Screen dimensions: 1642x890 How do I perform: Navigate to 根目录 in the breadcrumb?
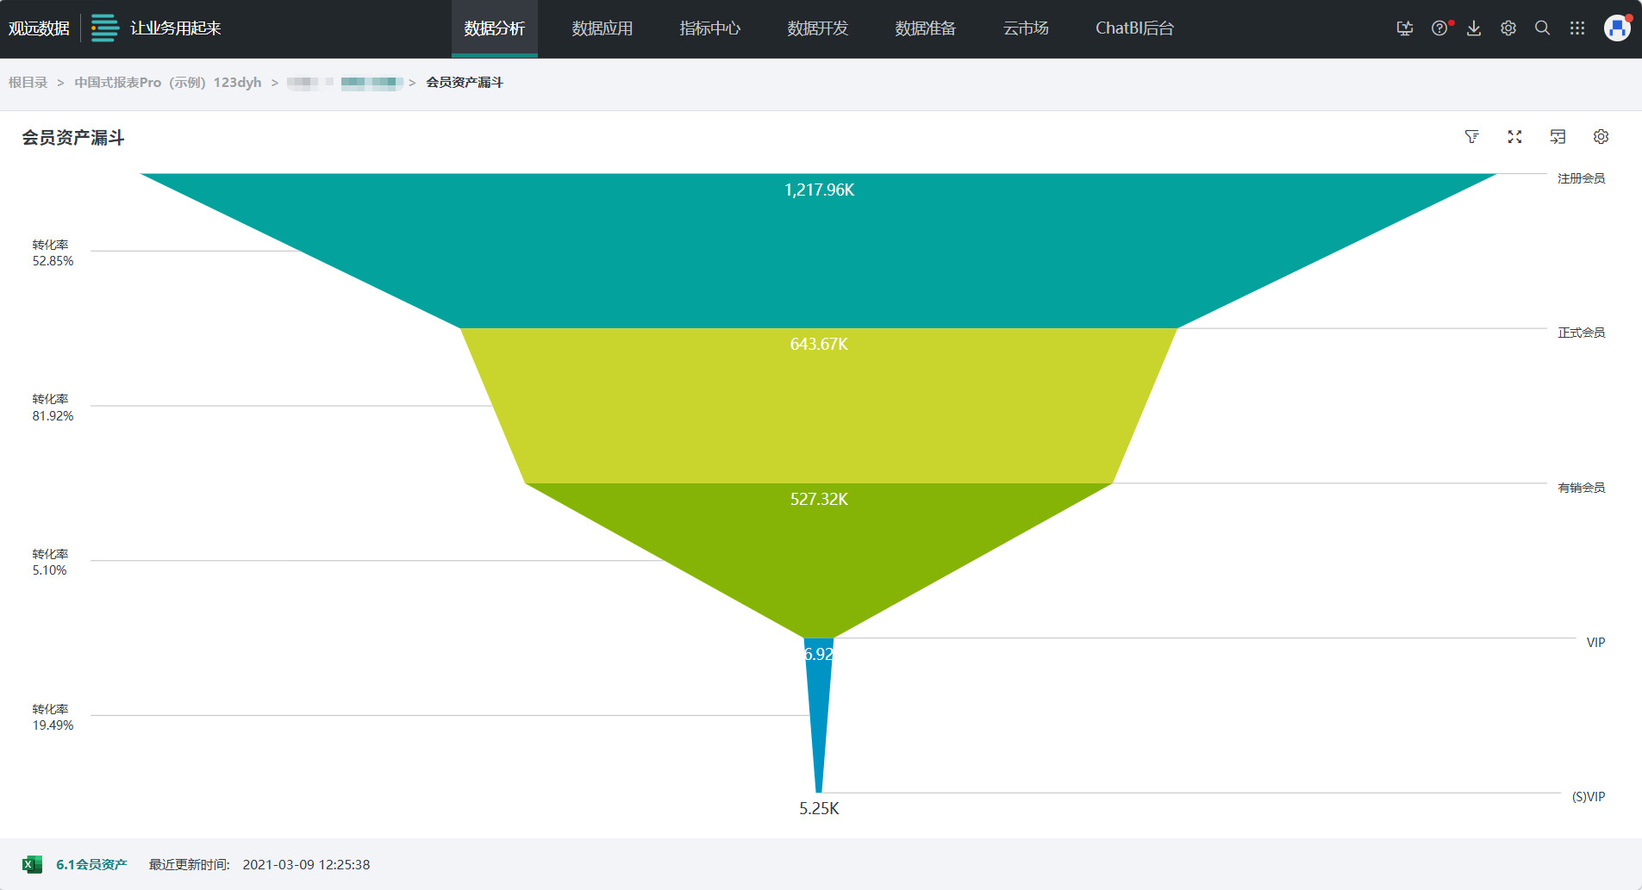[28, 83]
